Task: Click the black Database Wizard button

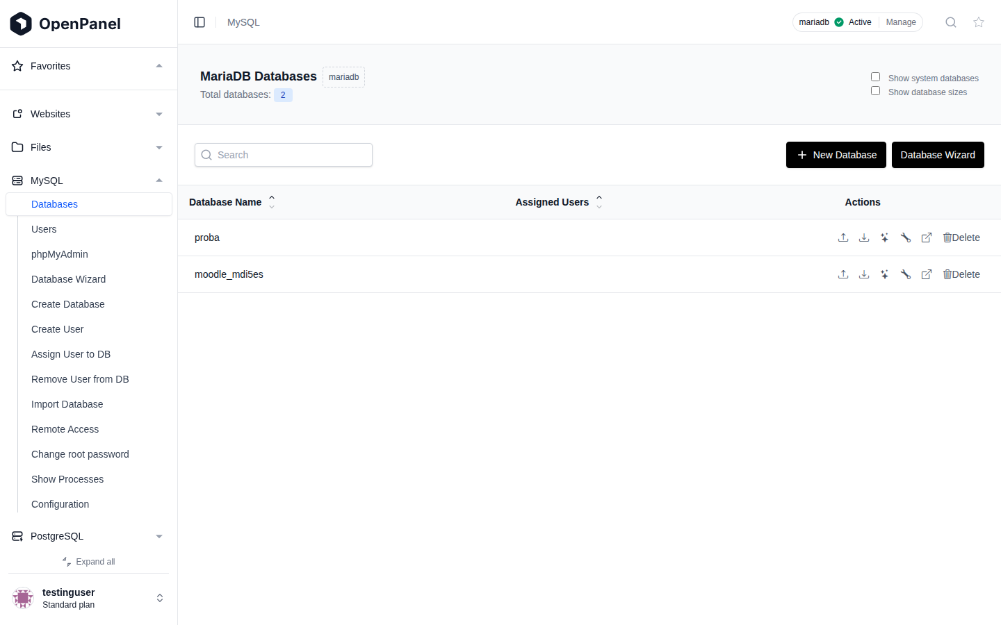Action: click(938, 155)
